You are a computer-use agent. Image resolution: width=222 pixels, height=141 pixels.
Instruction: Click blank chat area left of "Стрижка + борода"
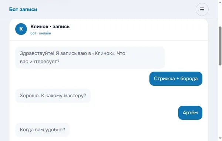pyautogui.click(x=82, y=79)
